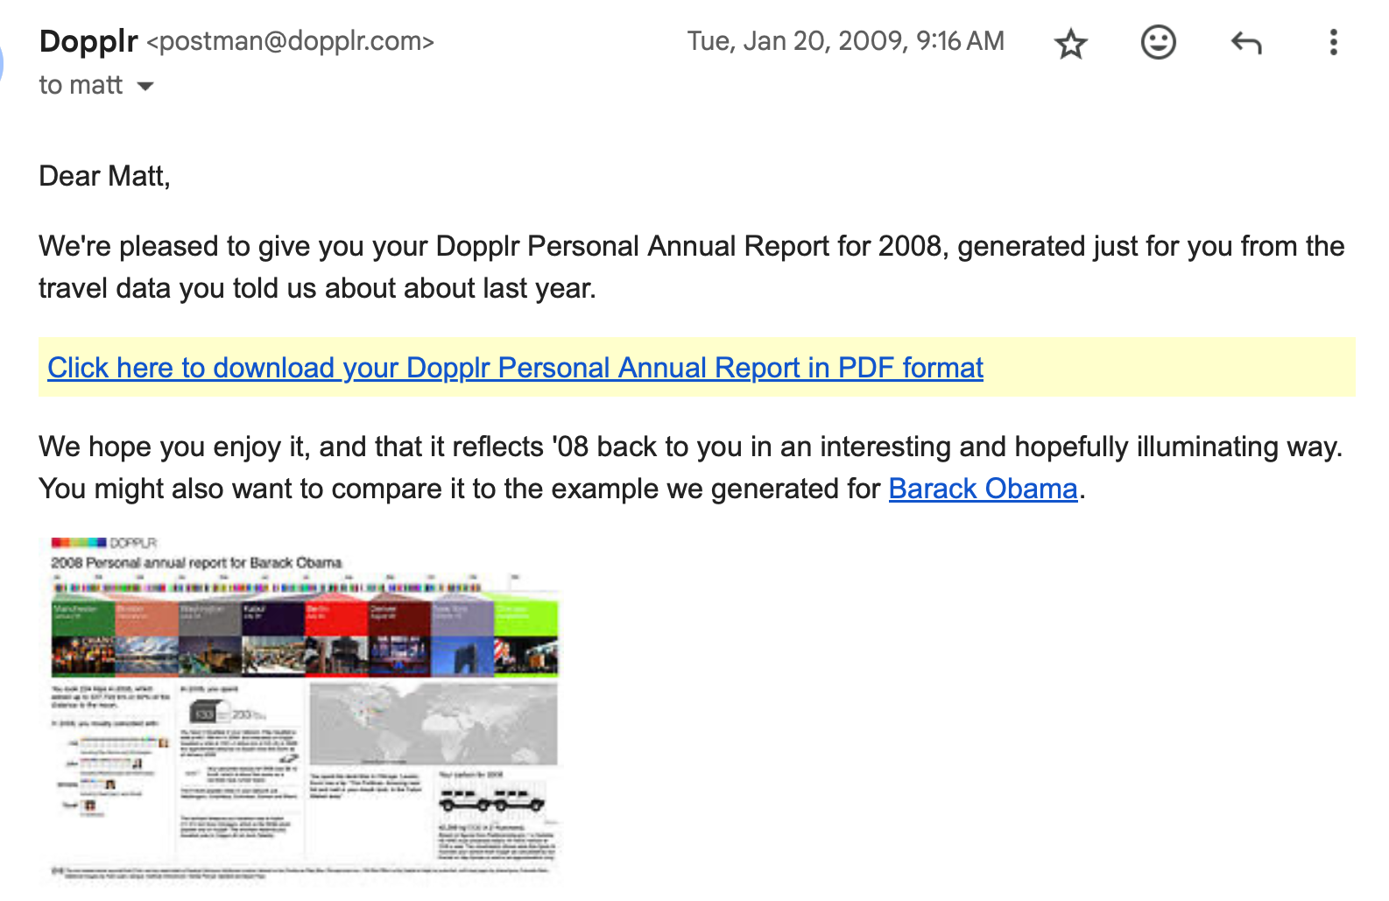Add an emoji reaction to the email
This screenshot has width=1389, height=901.
pyautogui.click(x=1158, y=42)
